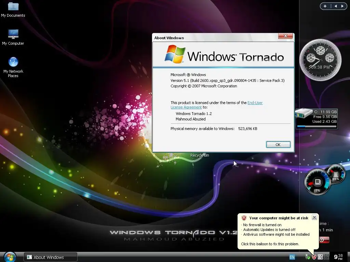Select the Recycle Bin desktop label
Image resolution: width=350 pixels, height=262 pixels.
click(200, 155)
